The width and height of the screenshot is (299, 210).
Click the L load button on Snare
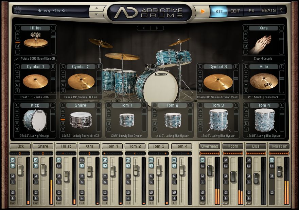(63, 106)
